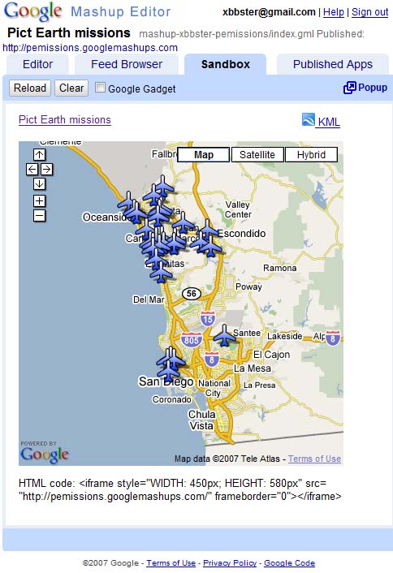Go to the Published Apps tab
This screenshot has height=573, width=393.
point(333,64)
